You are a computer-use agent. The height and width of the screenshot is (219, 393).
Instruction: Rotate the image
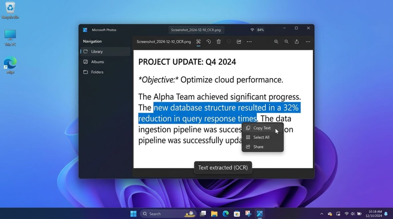pyautogui.click(x=208, y=42)
